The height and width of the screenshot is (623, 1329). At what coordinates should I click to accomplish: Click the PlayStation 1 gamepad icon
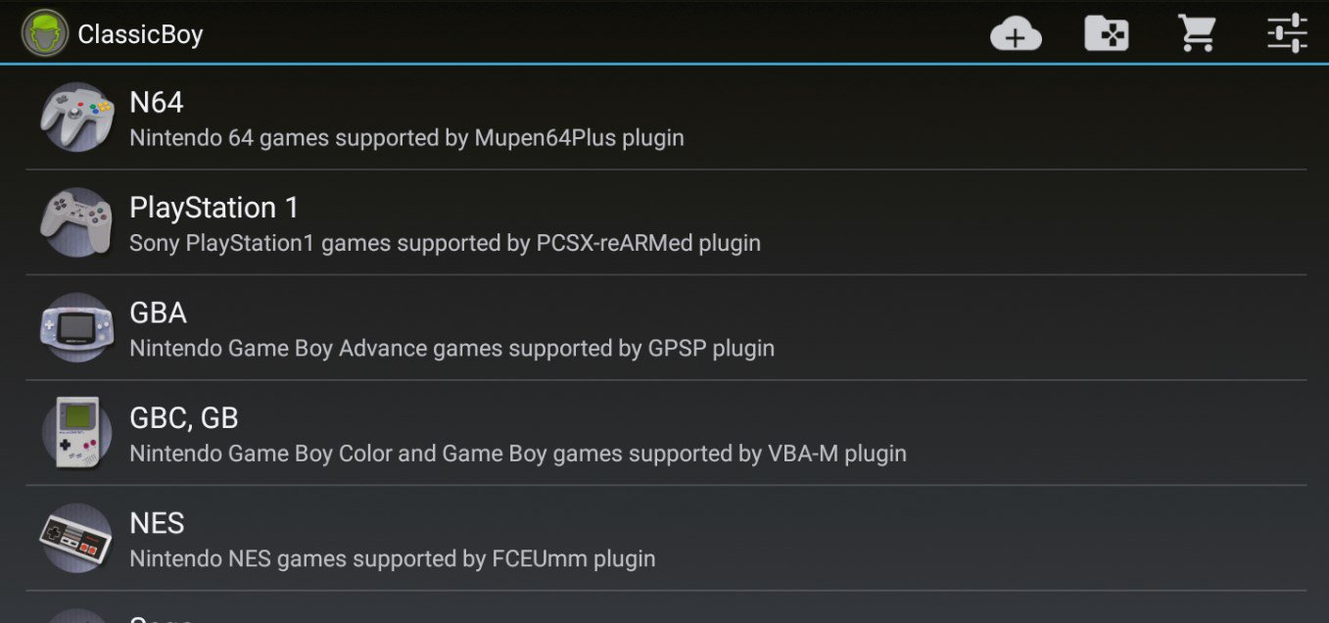click(x=77, y=222)
